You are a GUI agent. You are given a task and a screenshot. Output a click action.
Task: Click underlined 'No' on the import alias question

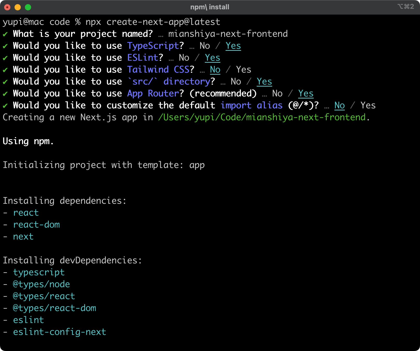340,106
